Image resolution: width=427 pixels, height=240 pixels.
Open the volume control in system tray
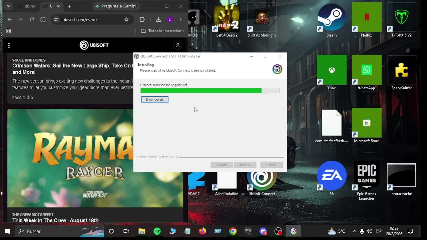(x=369, y=231)
